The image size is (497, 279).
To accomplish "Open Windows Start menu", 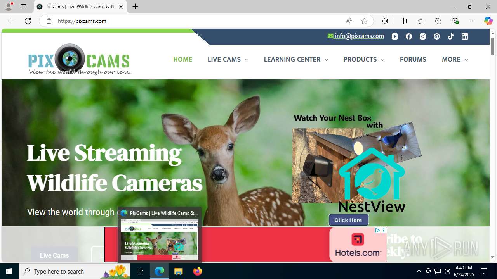I will click(x=9, y=271).
